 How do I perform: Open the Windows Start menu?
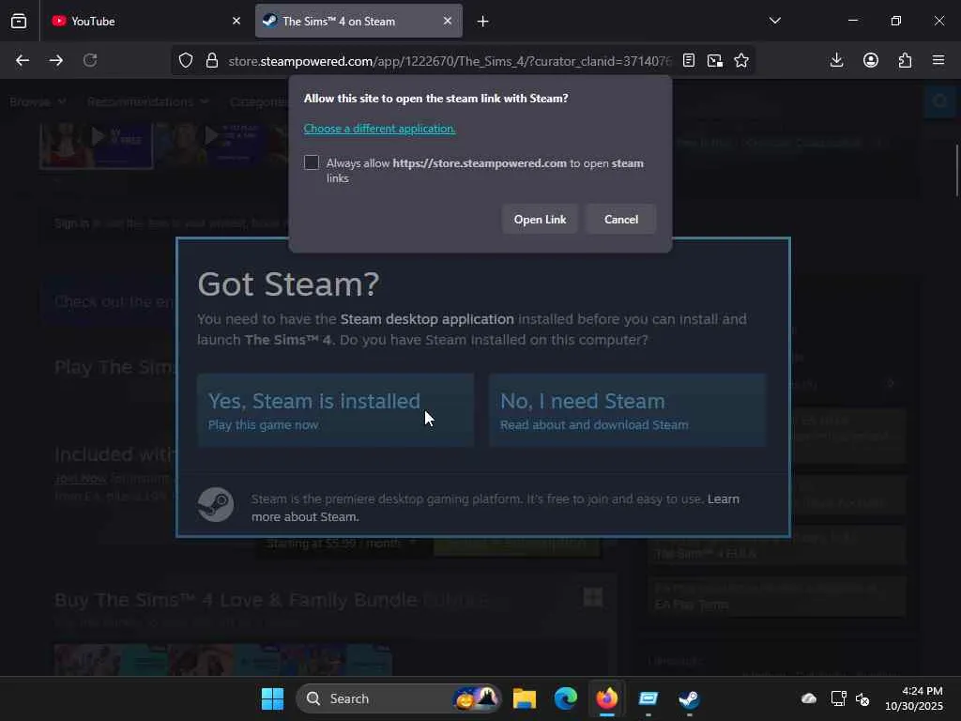pyautogui.click(x=273, y=698)
